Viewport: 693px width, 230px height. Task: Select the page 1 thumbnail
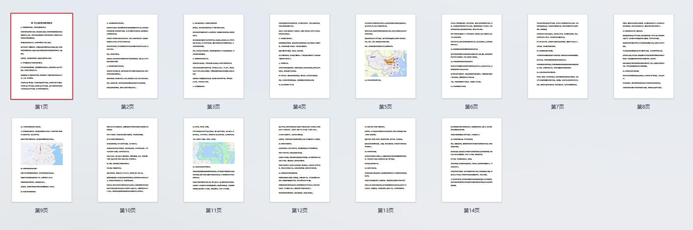[x=42, y=56]
